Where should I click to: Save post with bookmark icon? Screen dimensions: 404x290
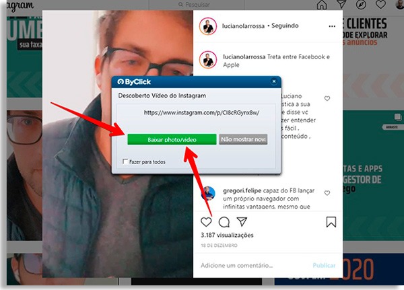tap(331, 221)
